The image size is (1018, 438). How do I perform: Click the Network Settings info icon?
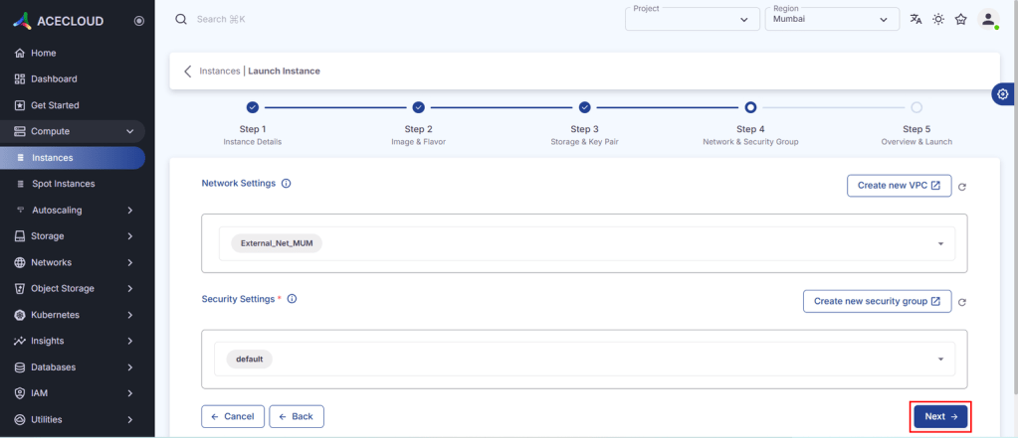tap(287, 184)
